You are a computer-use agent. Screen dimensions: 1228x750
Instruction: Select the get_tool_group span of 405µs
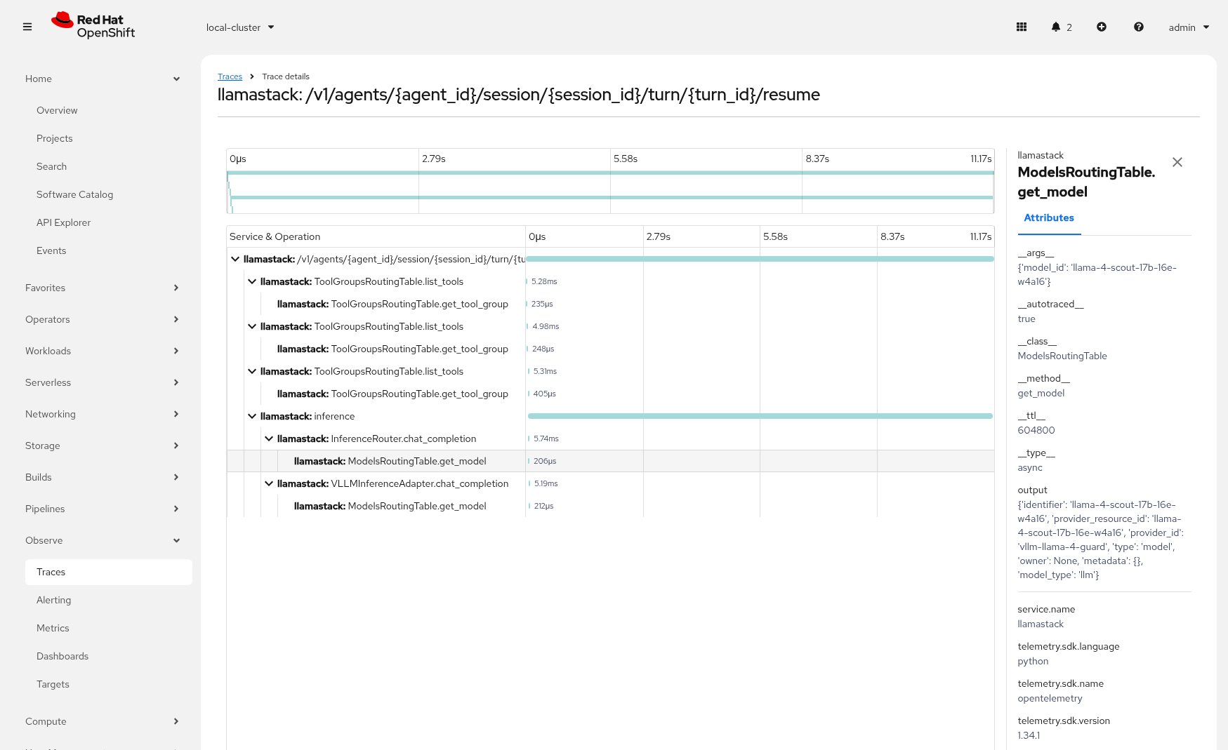pyautogui.click(x=392, y=394)
